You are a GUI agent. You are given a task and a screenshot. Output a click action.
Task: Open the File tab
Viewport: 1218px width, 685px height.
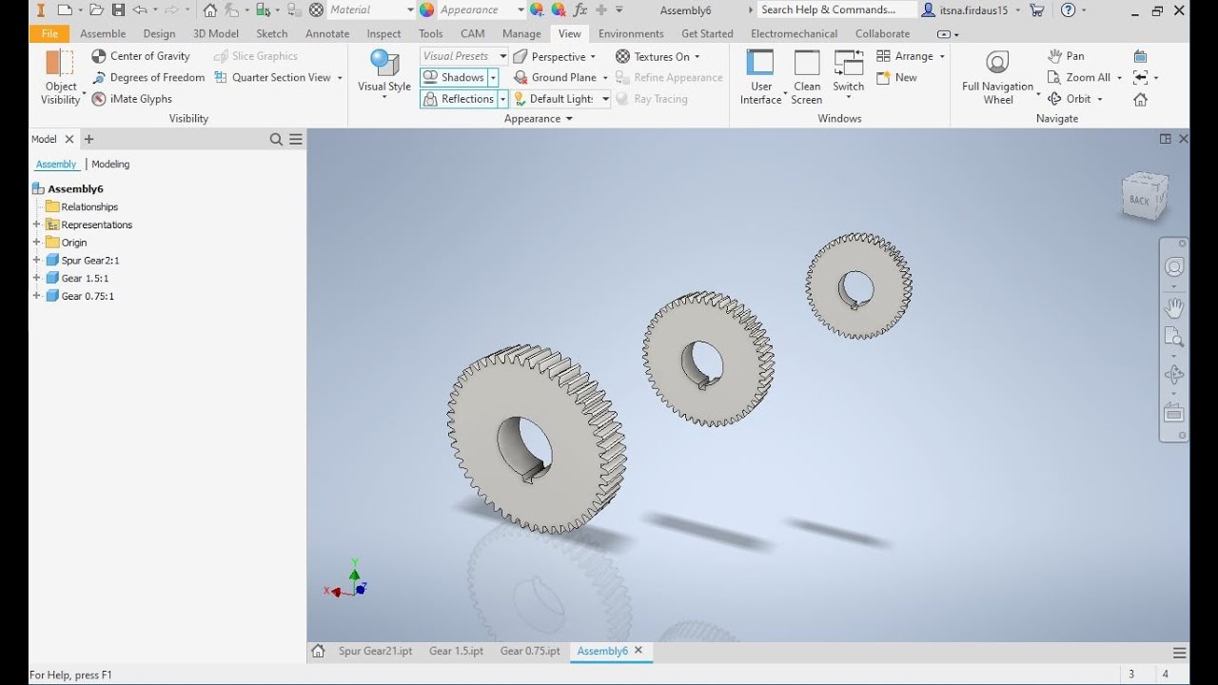(49, 33)
